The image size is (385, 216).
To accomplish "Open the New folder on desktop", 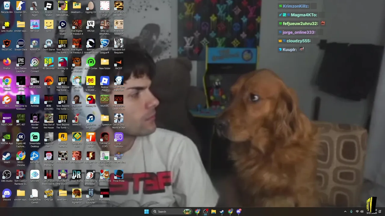I will tap(105, 64).
